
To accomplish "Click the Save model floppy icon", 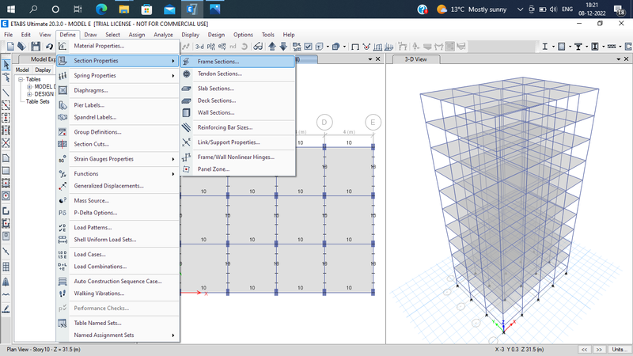I will (36, 47).
